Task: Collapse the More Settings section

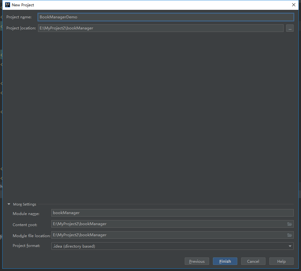Action: [9, 204]
